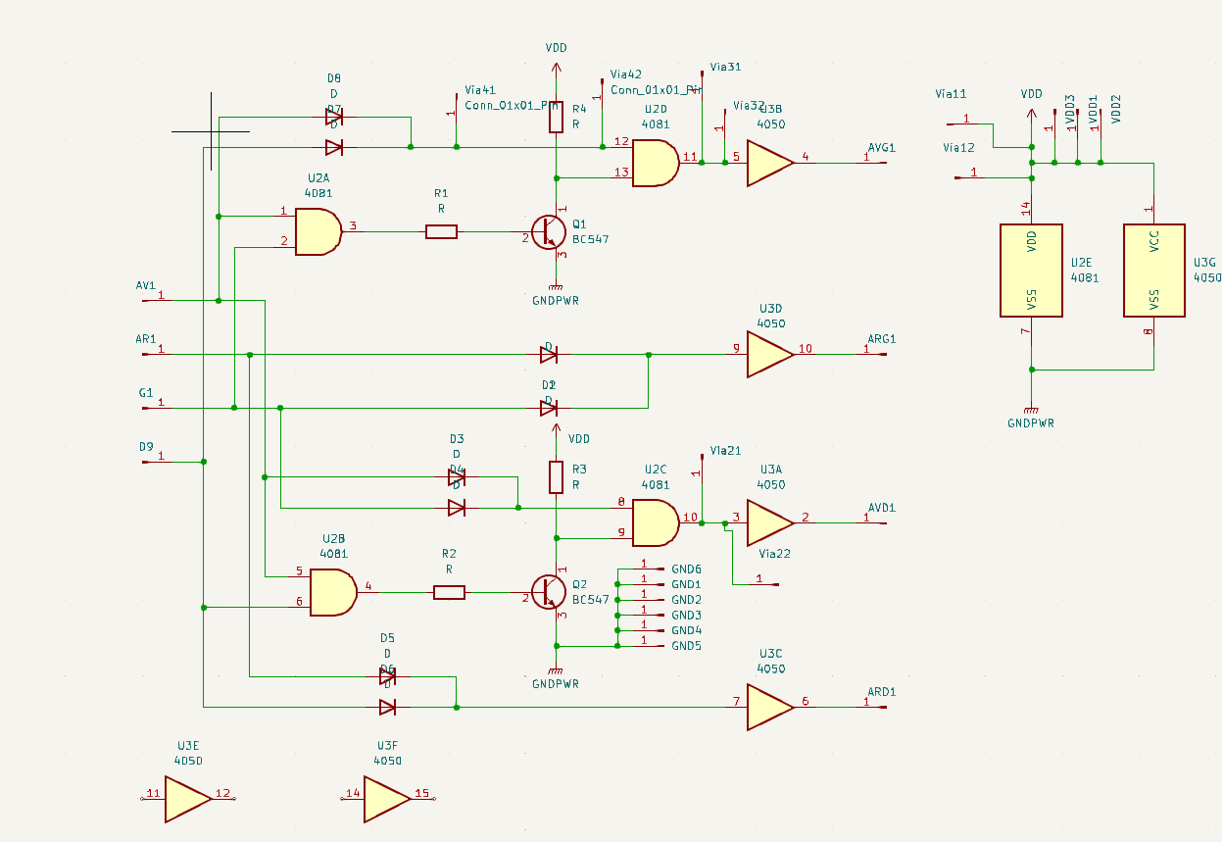
Task: Select the U3A buffer driving AVD1
Action: point(769,522)
